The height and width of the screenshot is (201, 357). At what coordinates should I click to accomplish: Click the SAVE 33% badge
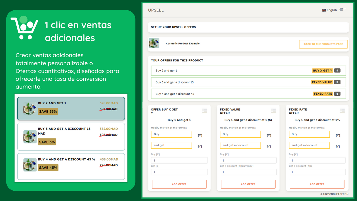[x=48, y=111]
